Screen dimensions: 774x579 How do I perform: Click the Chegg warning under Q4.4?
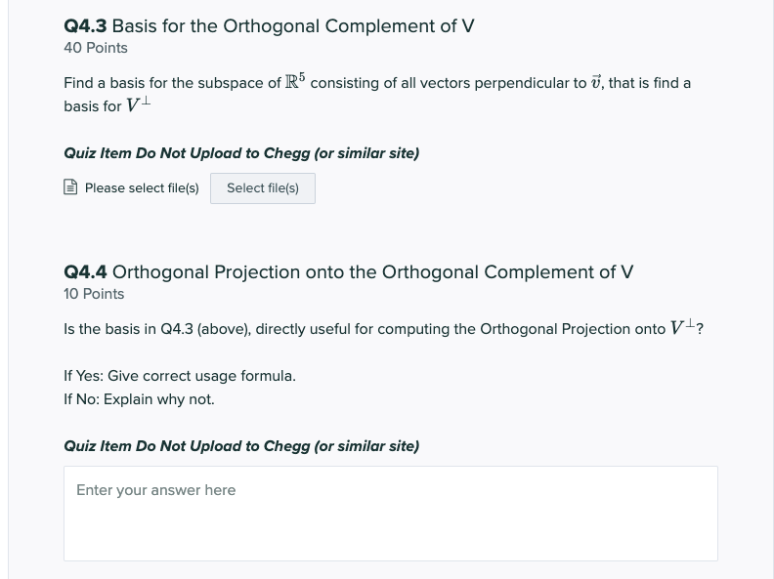point(241,446)
